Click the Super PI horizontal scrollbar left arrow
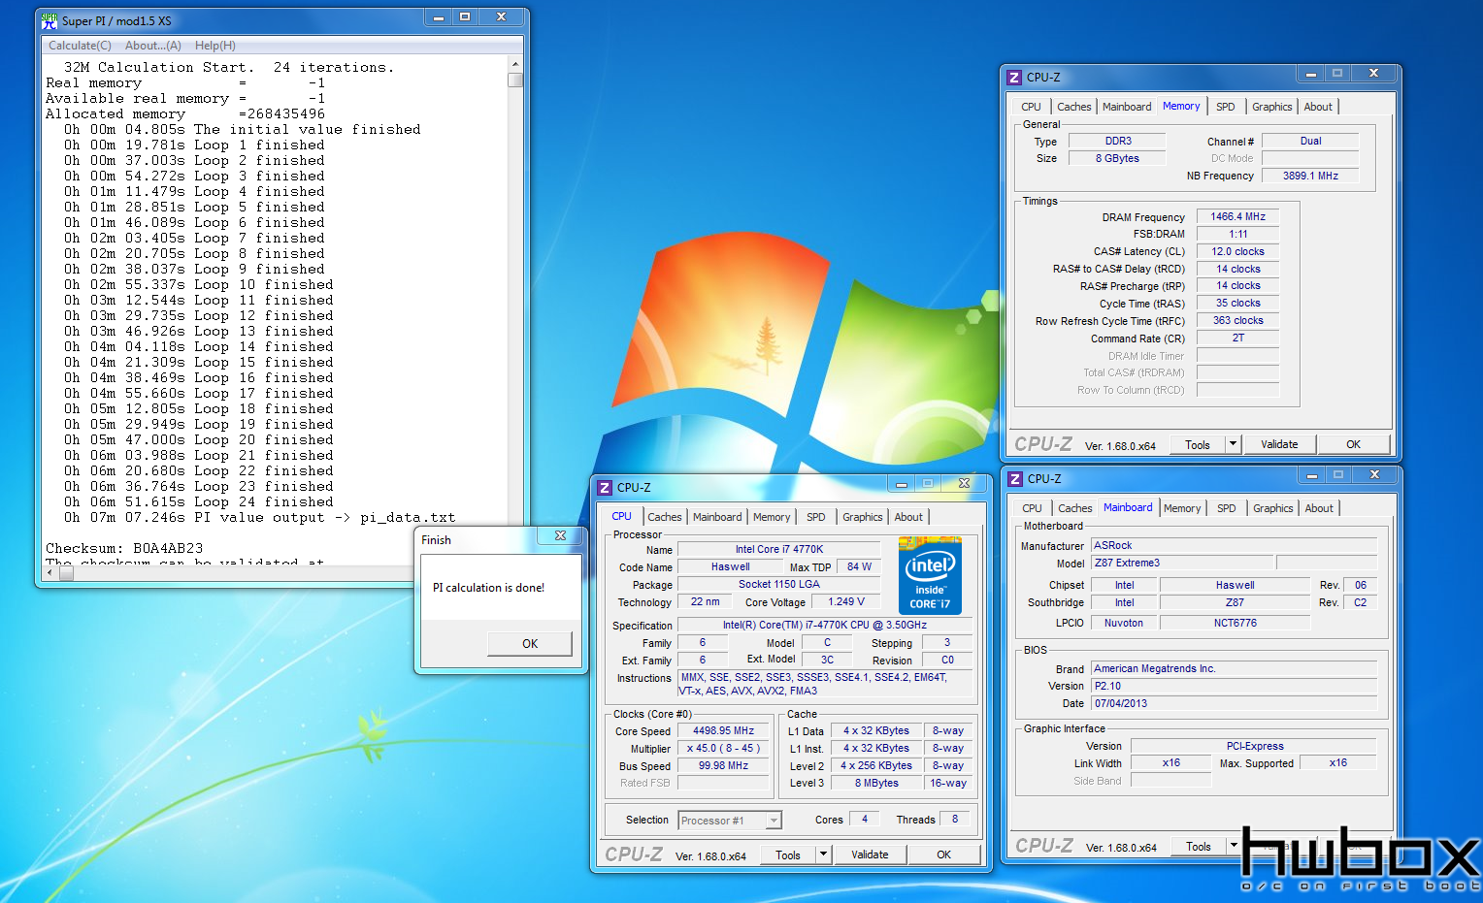1483x903 pixels. click(x=51, y=573)
